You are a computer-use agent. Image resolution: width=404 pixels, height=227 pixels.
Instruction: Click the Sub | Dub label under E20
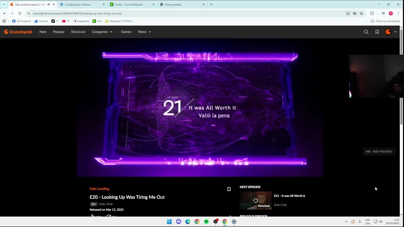pos(106,204)
